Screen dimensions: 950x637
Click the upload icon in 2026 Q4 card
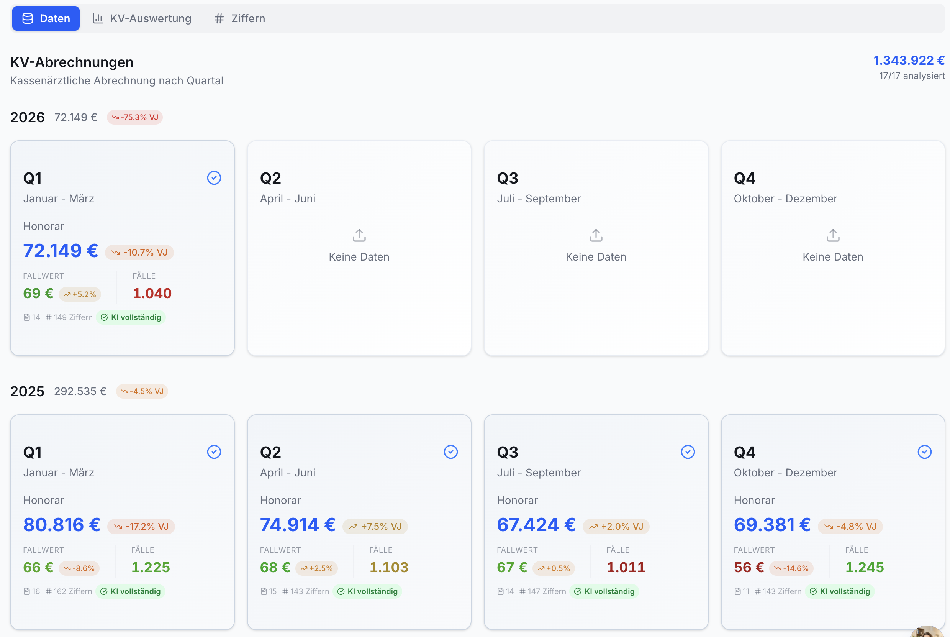click(x=833, y=235)
